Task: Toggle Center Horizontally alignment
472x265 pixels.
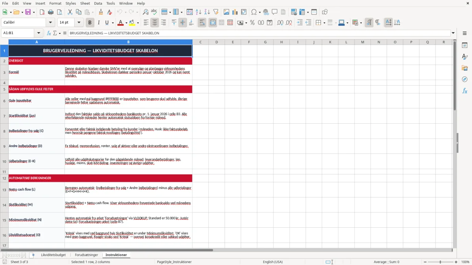Action: point(155,23)
